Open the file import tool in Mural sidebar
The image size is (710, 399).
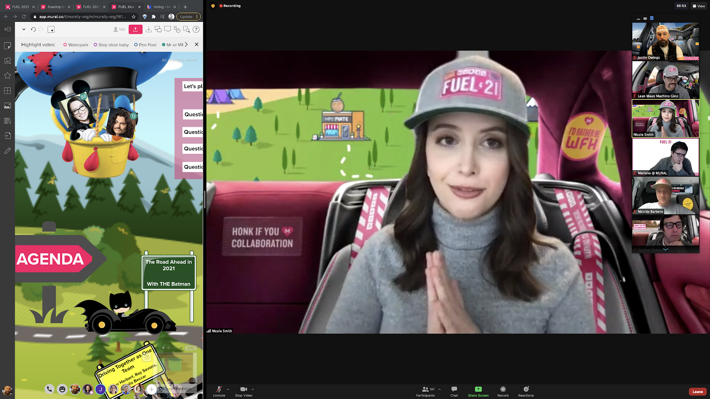[8, 136]
